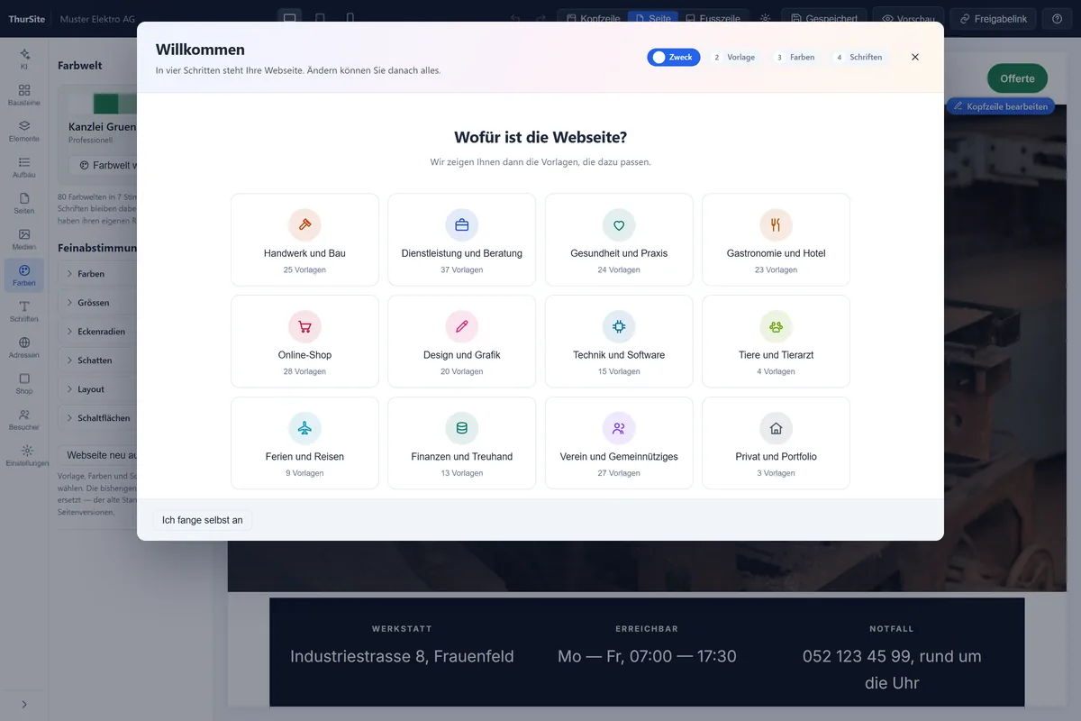
Task: Click the Verein und Gemeinnütziges people icon
Action: click(x=619, y=428)
